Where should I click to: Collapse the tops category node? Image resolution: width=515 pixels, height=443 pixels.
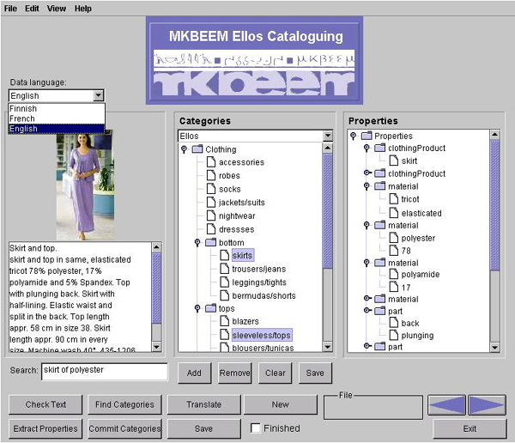point(197,308)
